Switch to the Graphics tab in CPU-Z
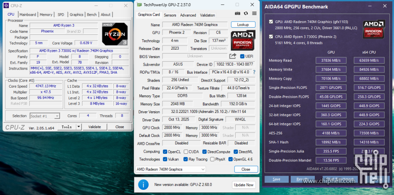394x195 pixels. coord(76,14)
